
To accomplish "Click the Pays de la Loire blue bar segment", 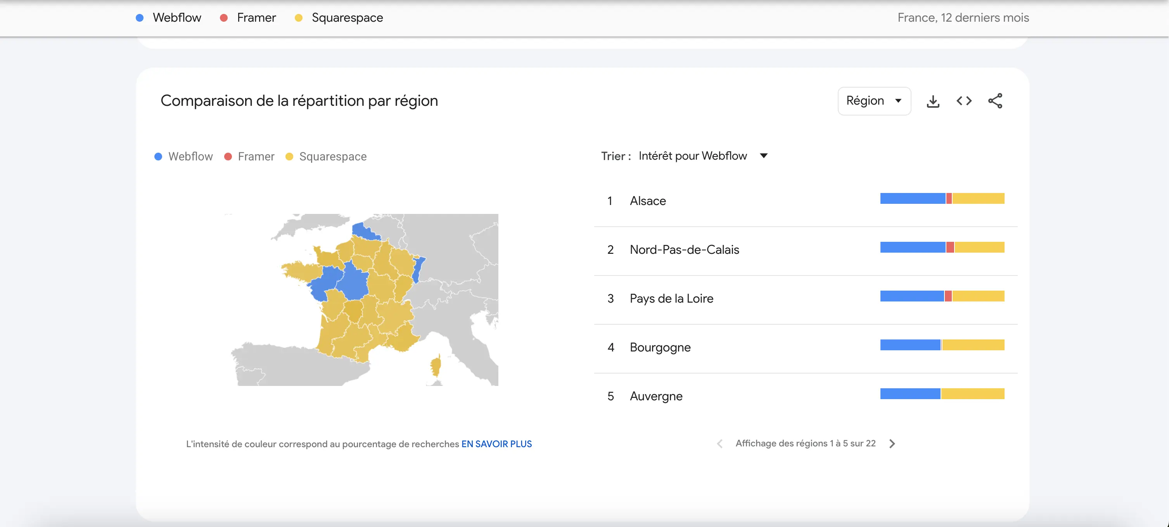I will (x=912, y=296).
